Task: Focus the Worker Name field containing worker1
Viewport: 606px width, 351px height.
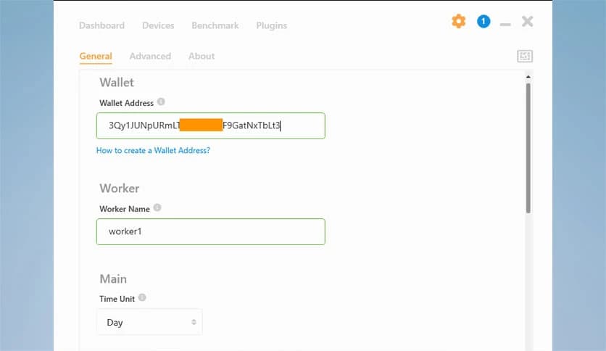Action: pyautogui.click(x=210, y=231)
